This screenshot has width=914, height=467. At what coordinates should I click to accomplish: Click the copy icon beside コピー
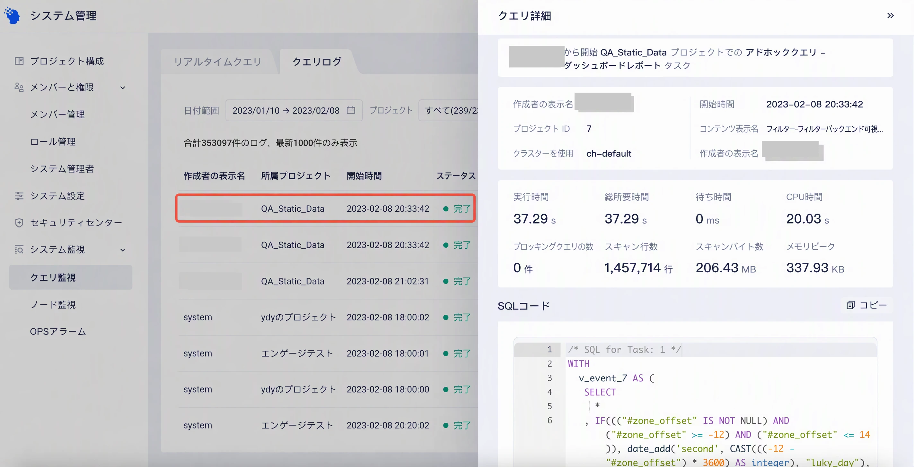(850, 305)
